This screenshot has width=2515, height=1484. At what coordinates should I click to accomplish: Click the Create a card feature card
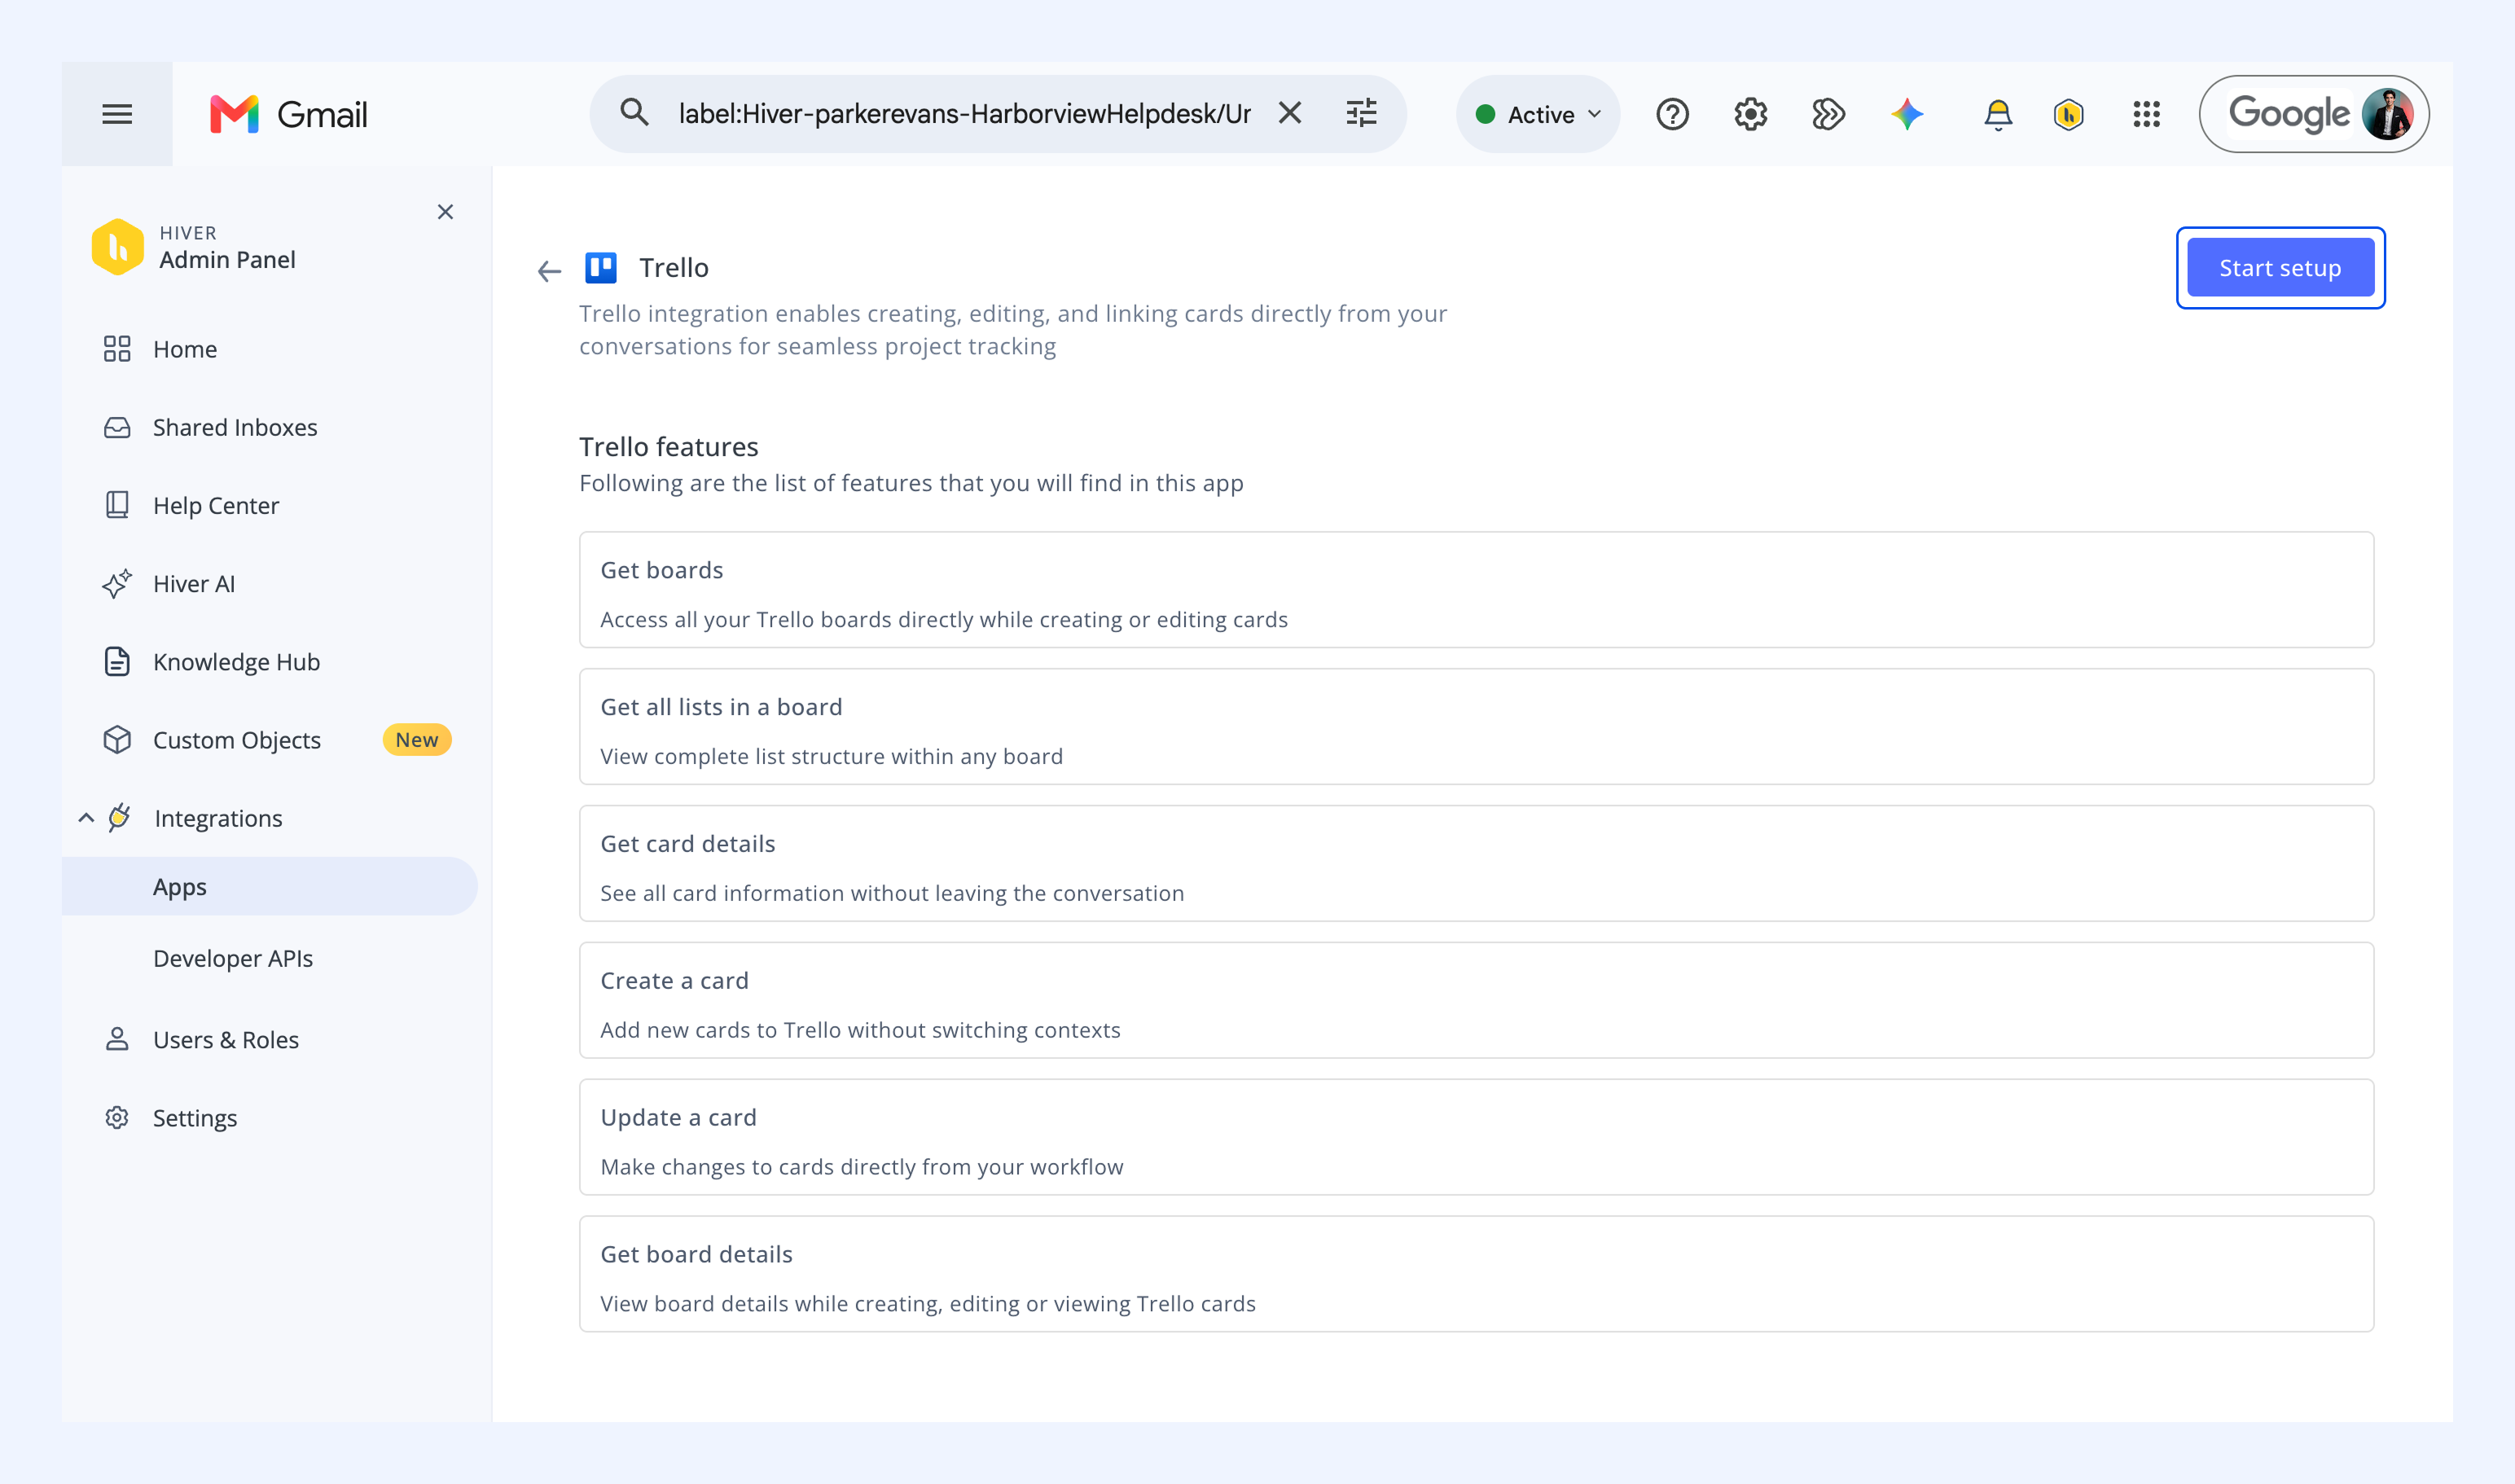pyautogui.click(x=1476, y=1000)
